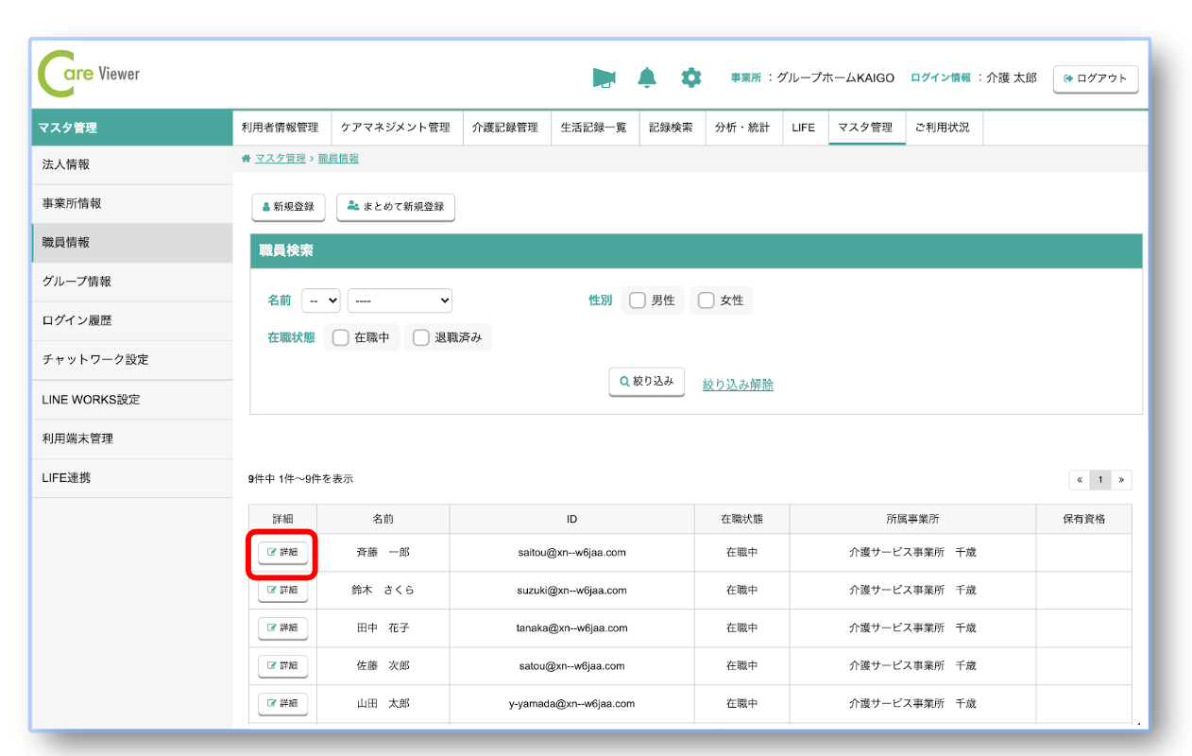Switch to the 介護記録管理 tab

click(505, 128)
